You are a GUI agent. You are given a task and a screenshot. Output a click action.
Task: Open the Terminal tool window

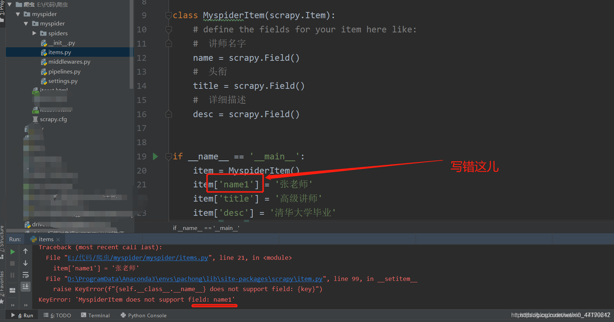(x=95, y=315)
